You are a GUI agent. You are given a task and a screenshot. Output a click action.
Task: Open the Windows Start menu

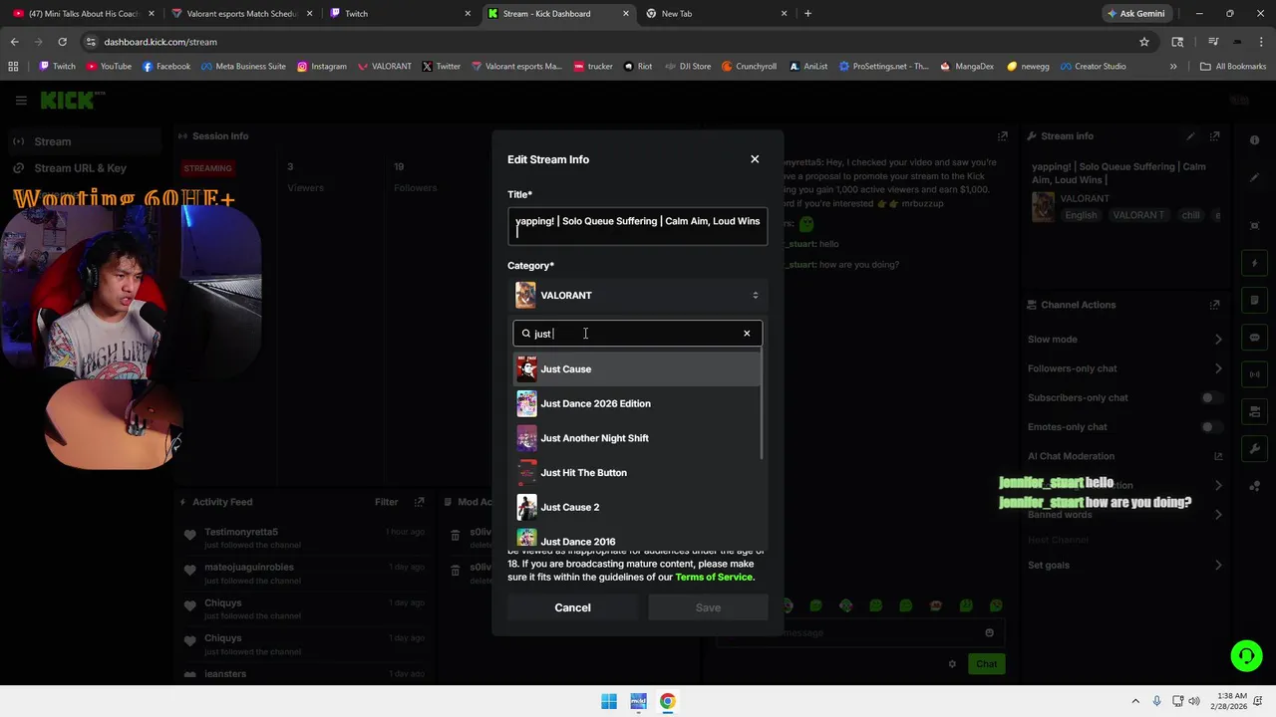(x=609, y=701)
